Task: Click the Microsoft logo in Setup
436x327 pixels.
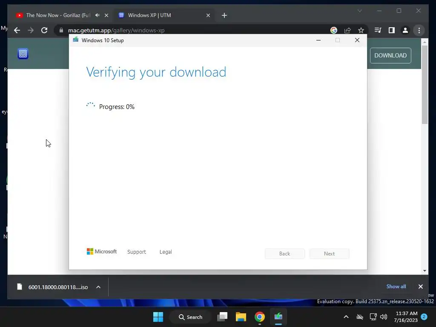Action: tap(102, 252)
